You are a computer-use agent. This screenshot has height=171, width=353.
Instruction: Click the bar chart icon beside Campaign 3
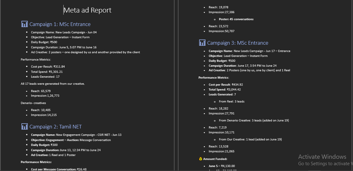tap(202, 43)
